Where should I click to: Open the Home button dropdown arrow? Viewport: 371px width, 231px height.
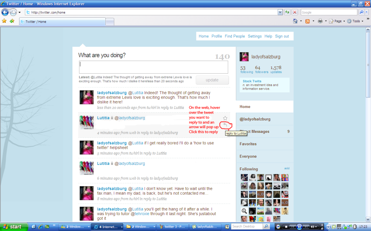pyautogui.click(x=301, y=21)
